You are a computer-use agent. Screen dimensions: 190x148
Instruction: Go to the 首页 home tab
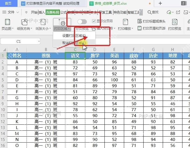click(x=8, y=3)
